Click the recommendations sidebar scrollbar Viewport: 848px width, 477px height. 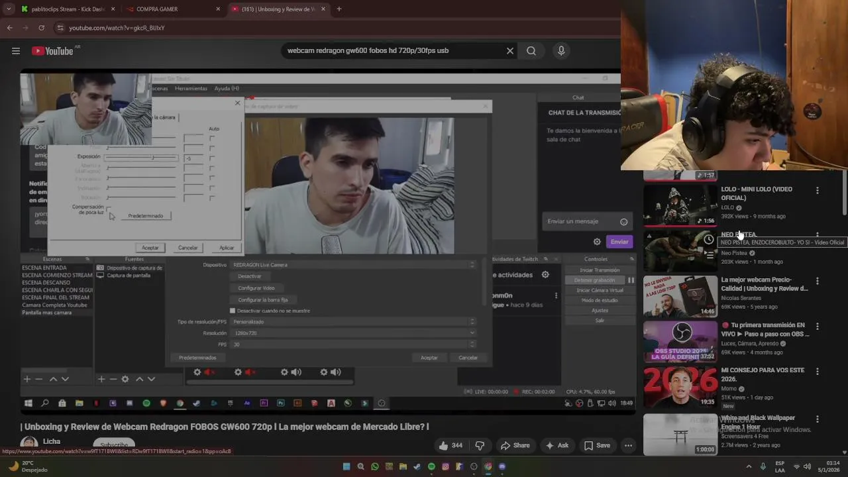tap(844, 192)
